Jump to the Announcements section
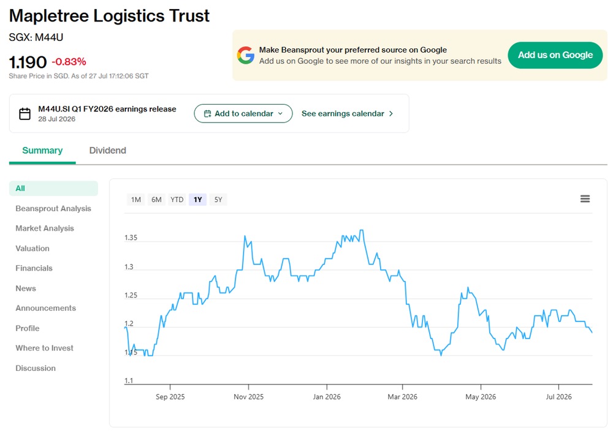This screenshot has height=434, width=613. [46, 309]
